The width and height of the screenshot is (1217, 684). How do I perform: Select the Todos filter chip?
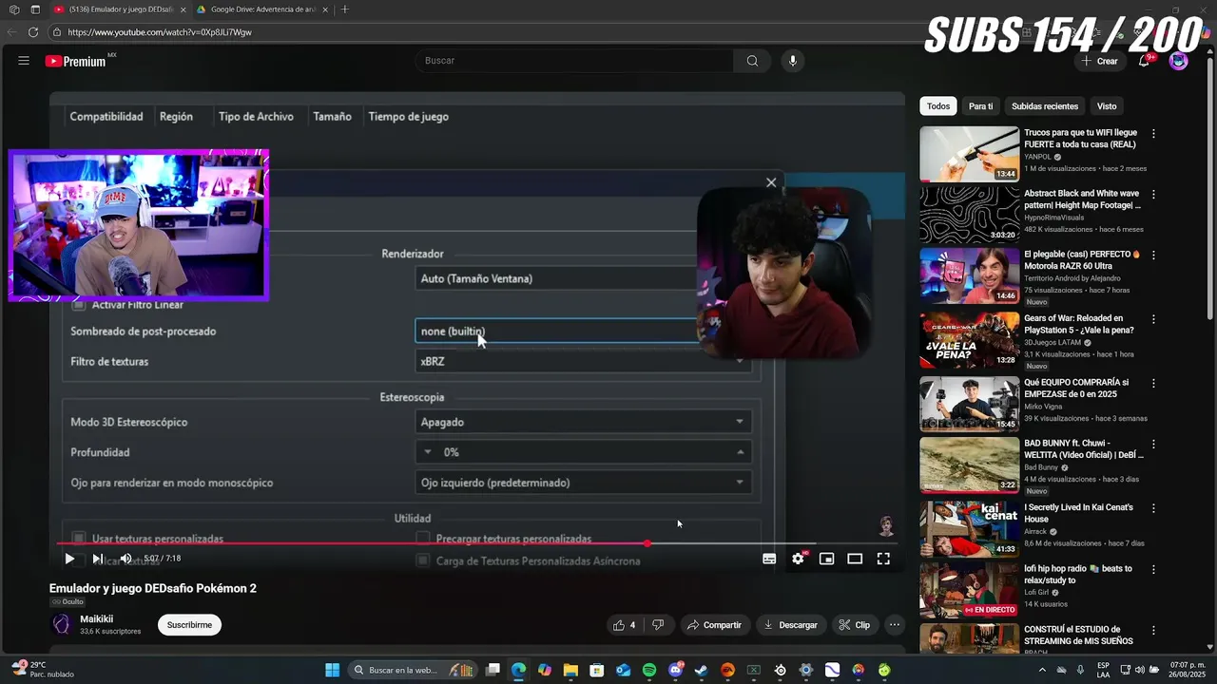(x=938, y=106)
